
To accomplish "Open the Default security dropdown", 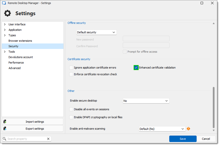I will pos(96,32).
